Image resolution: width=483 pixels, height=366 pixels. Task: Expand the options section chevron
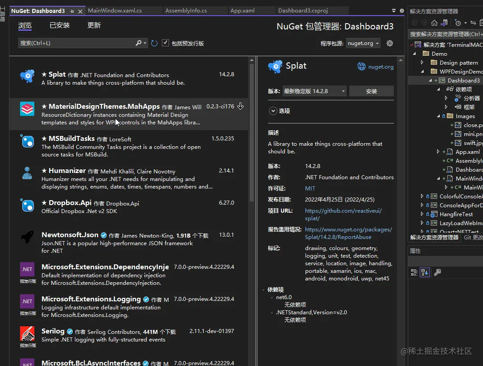click(273, 111)
